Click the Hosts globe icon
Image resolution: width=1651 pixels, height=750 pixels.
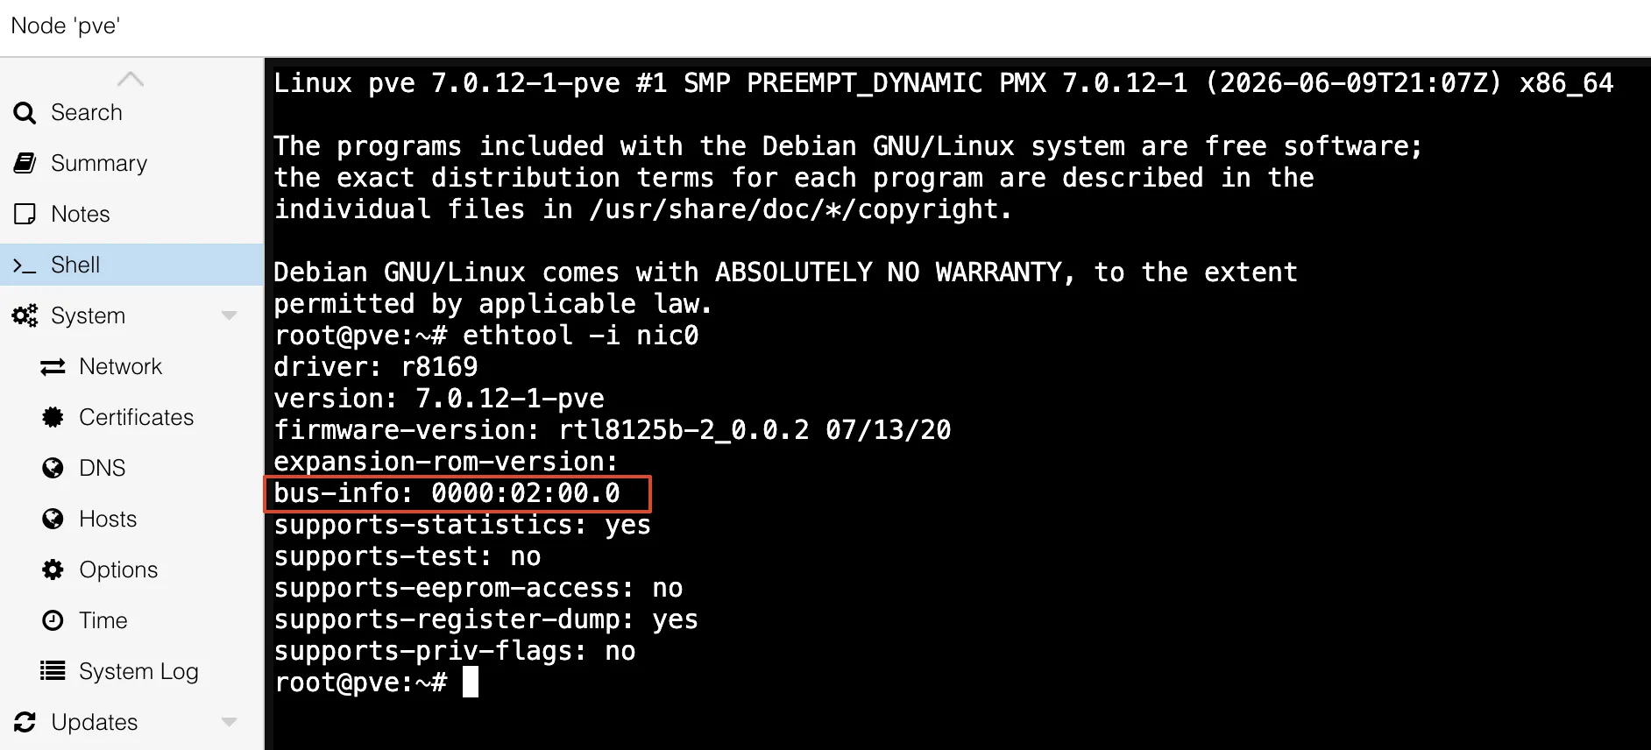pos(53,520)
